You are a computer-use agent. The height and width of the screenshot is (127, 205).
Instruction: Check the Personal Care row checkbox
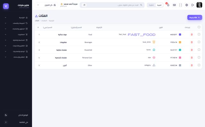(199, 57)
